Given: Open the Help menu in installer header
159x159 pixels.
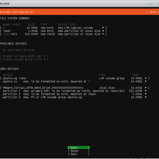Looking at the screenshot, I should (x=153, y=12).
